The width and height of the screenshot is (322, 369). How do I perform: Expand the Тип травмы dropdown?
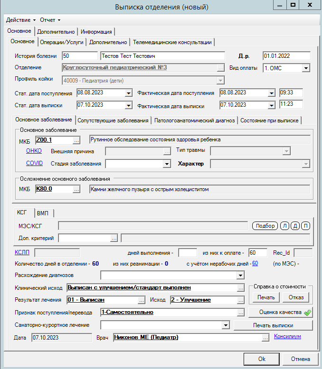click(x=286, y=151)
